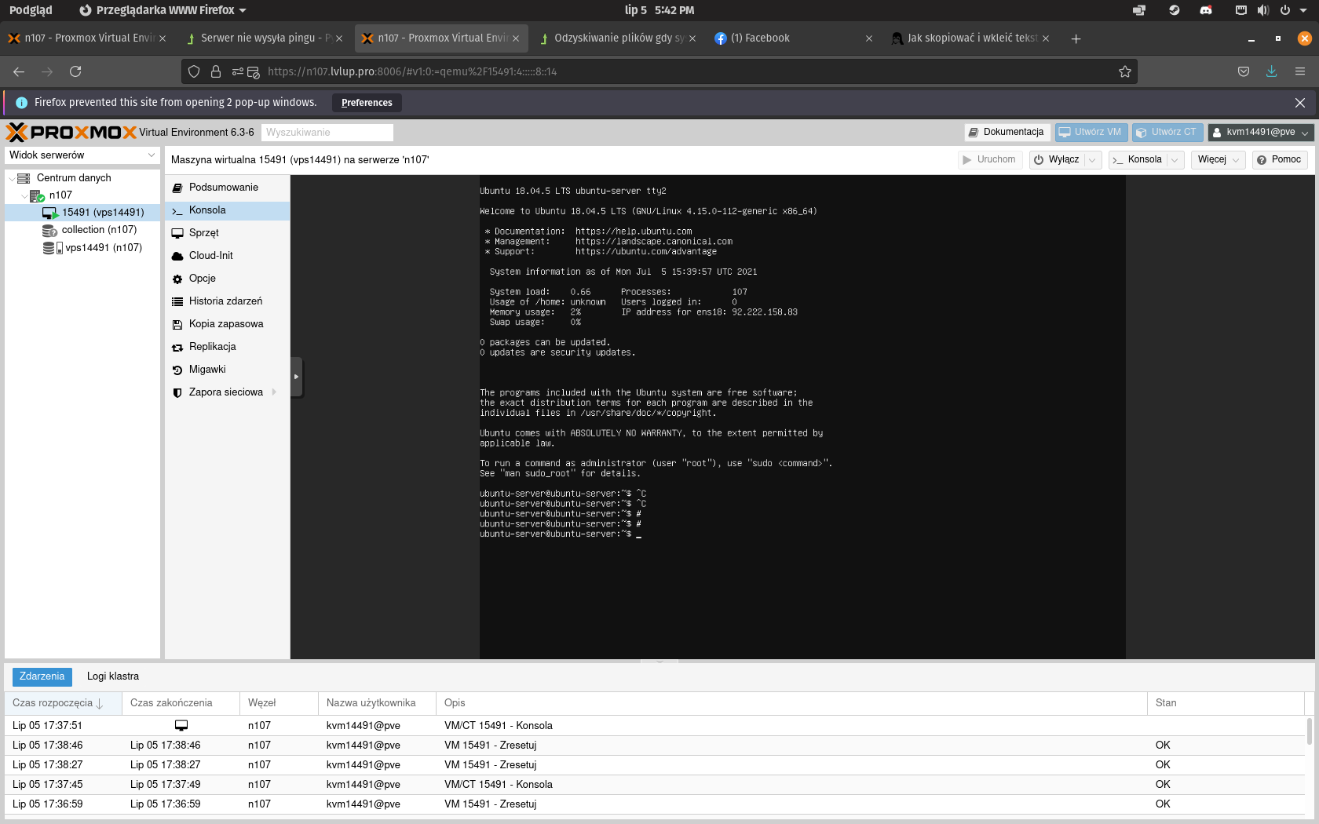Switch to the Facebook browser tab
Viewport: 1319px width, 824px height.
[x=759, y=38]
